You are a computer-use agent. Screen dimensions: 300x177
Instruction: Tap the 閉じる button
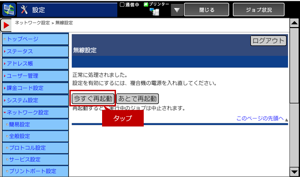click(x=206, y=10)
